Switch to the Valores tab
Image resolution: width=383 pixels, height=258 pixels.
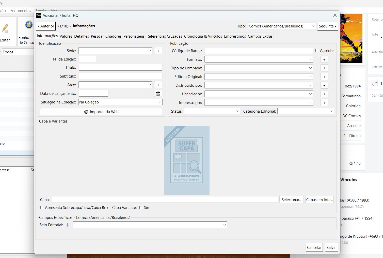tap(66, 36)
